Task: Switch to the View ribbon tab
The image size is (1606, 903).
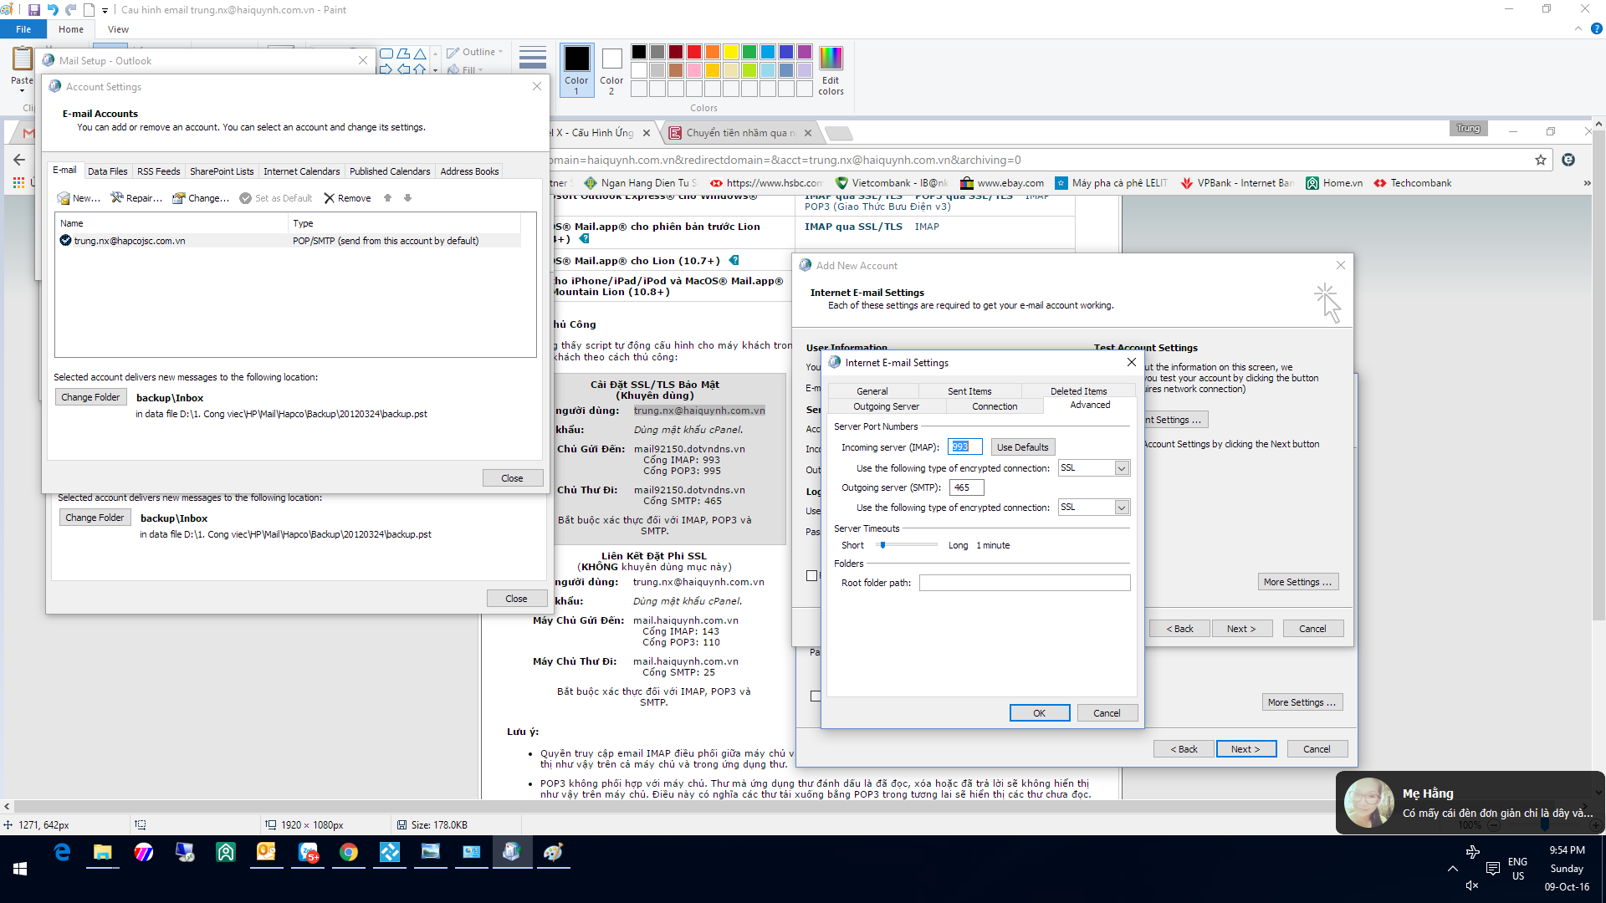Action: tap(118, 29)
